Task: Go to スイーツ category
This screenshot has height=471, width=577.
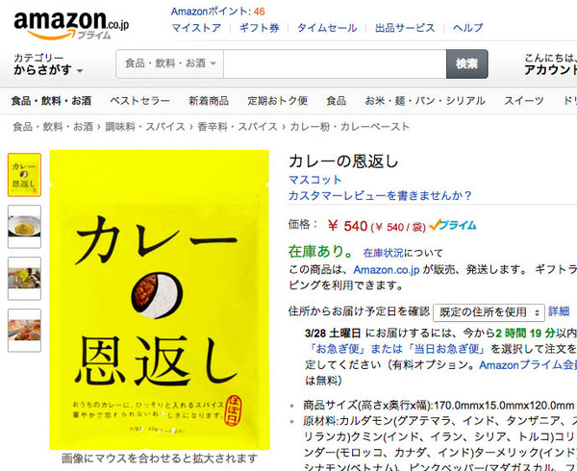Action: (x=524, y=101)
